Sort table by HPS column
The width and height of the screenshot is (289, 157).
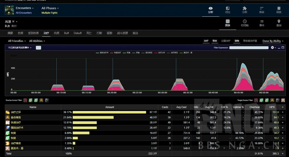[x=272, y=107]
